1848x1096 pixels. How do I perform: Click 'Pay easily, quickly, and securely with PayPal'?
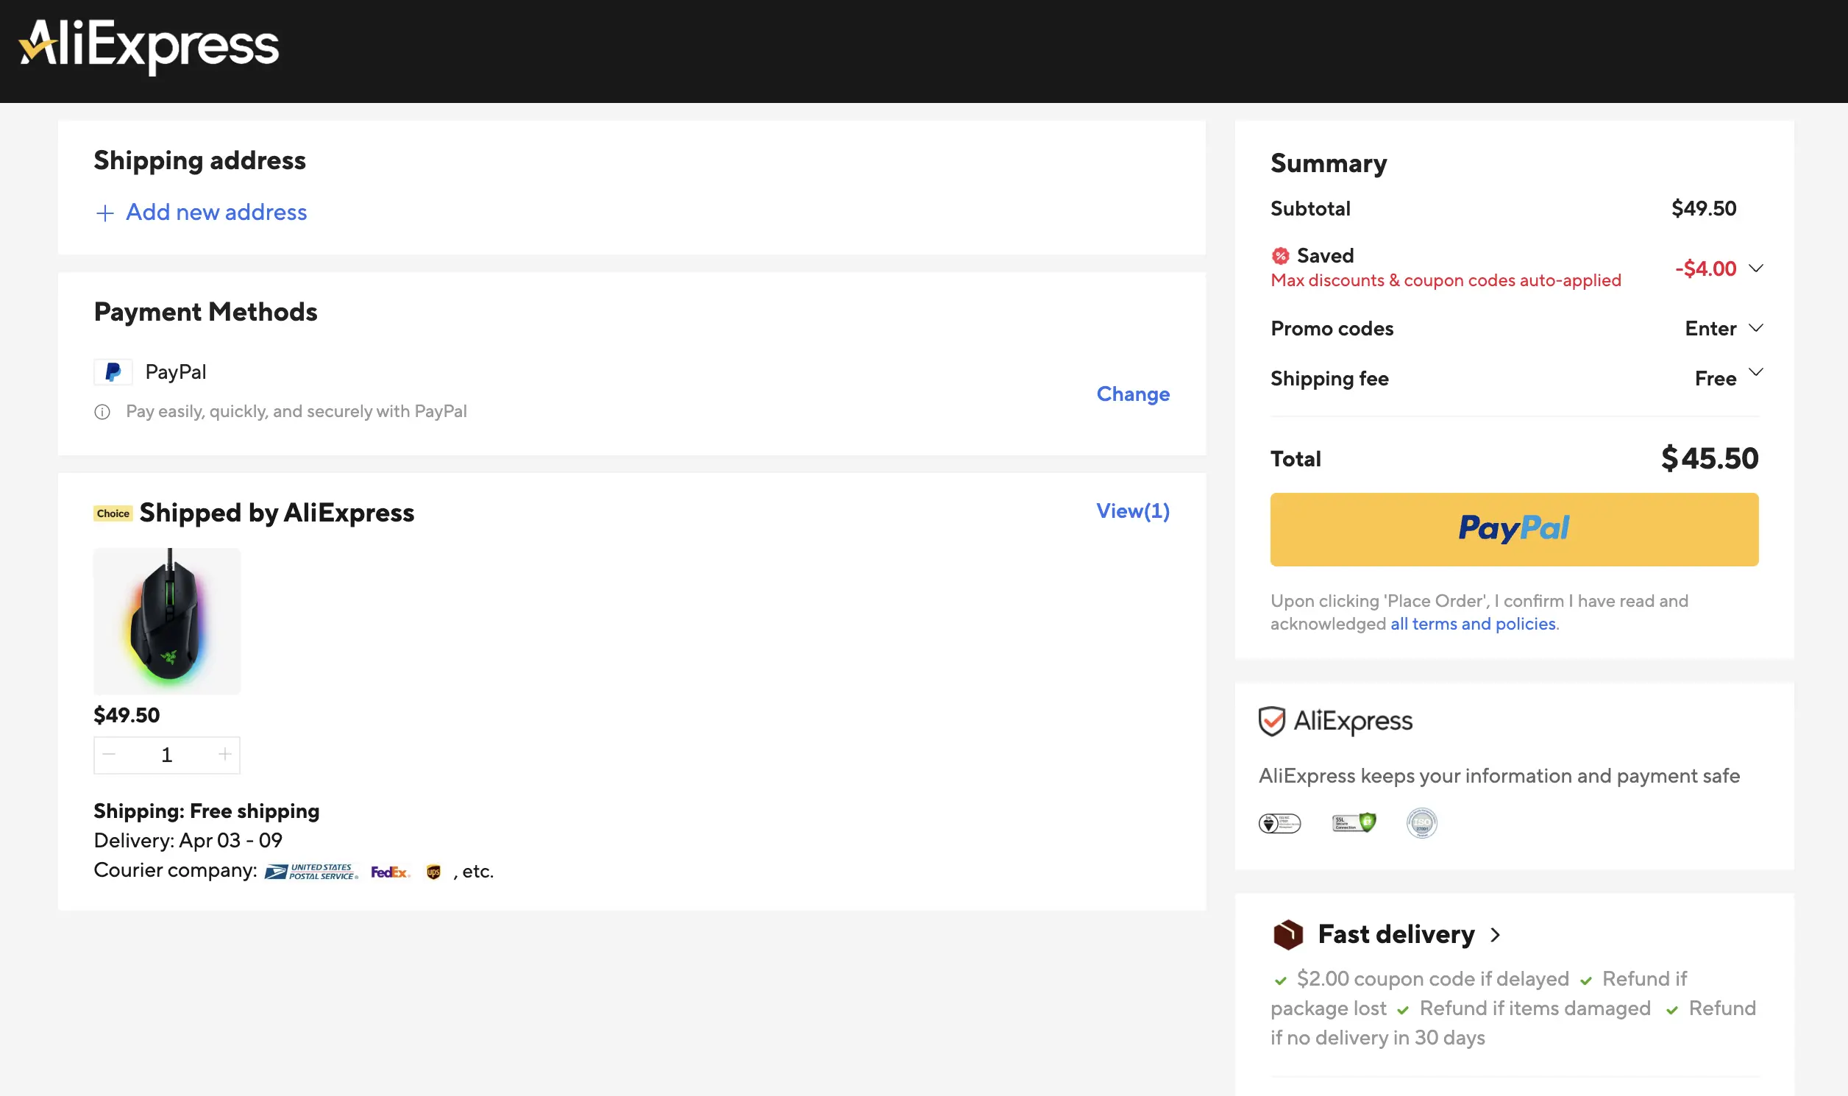click(x=296, y=411)
